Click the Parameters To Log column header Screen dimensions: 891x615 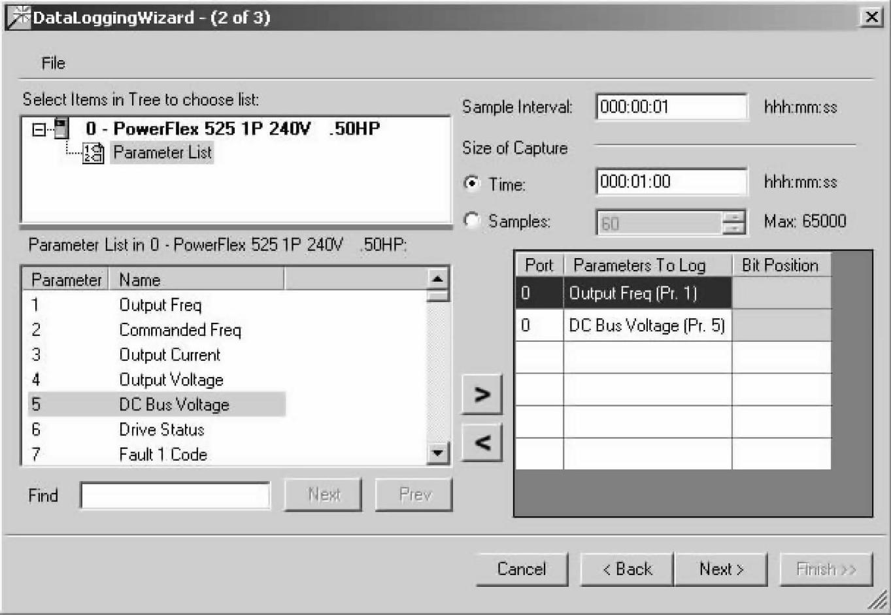[x=648, y=265]
